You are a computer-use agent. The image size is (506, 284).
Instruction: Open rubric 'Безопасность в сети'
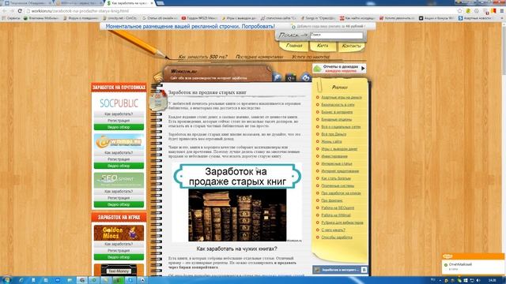pos(338,105)
